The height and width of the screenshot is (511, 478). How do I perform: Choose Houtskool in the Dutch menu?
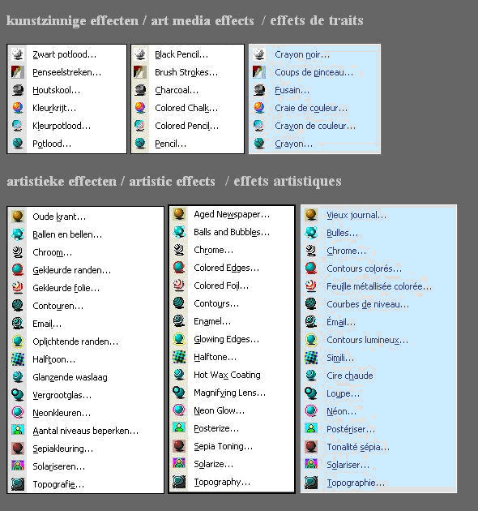point(66,90)
